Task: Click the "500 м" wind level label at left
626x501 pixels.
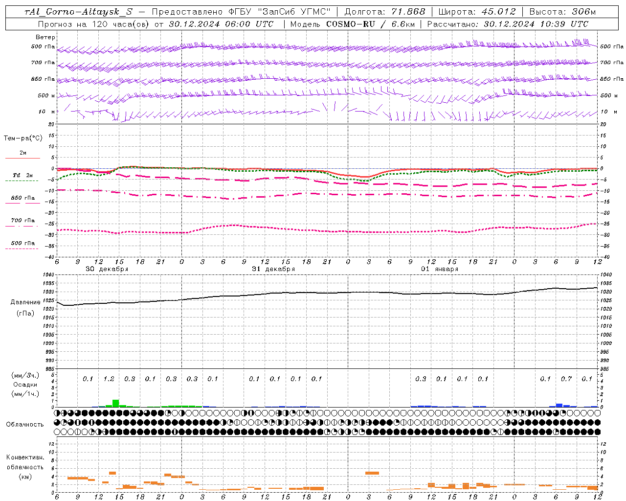Action: tap(46, 95)
